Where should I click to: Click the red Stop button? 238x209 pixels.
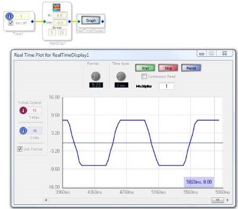tap(168, 68)
